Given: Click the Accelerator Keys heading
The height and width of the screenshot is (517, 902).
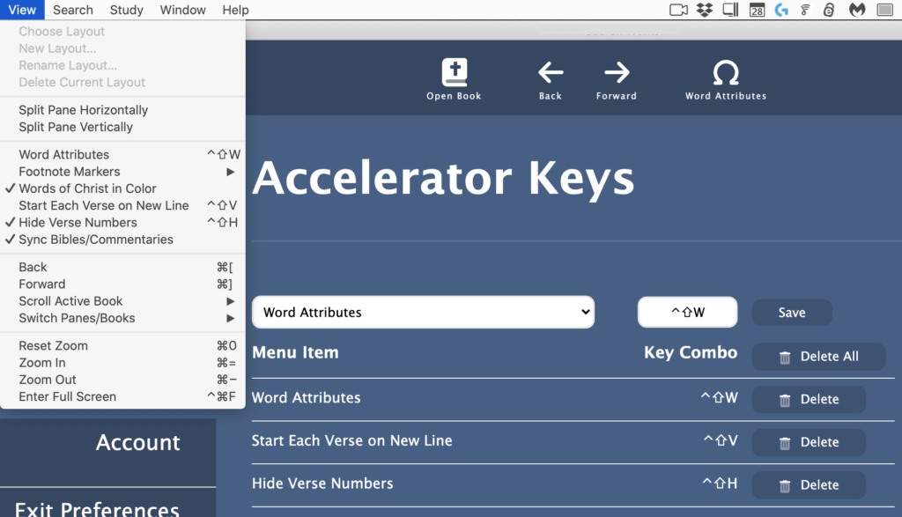Looking at the screenshot, I should point(443,178).
